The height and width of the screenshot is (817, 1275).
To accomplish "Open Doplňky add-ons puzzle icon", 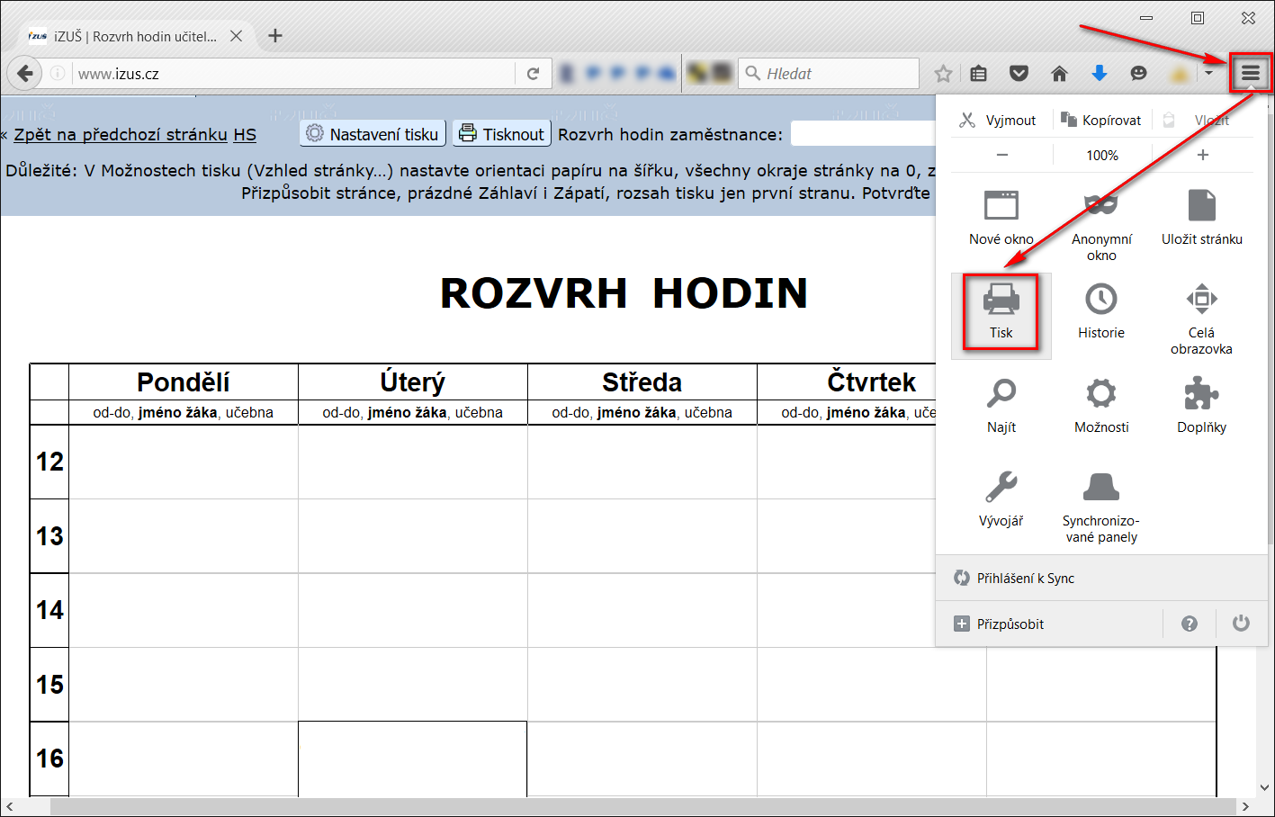I will coord(1201,405).
